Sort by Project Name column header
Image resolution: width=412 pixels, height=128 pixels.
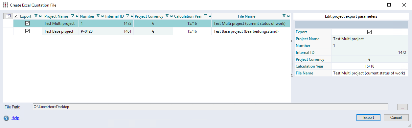coord(56,16)
